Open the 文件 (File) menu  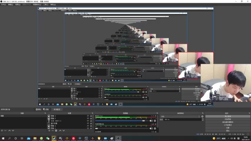3,4
